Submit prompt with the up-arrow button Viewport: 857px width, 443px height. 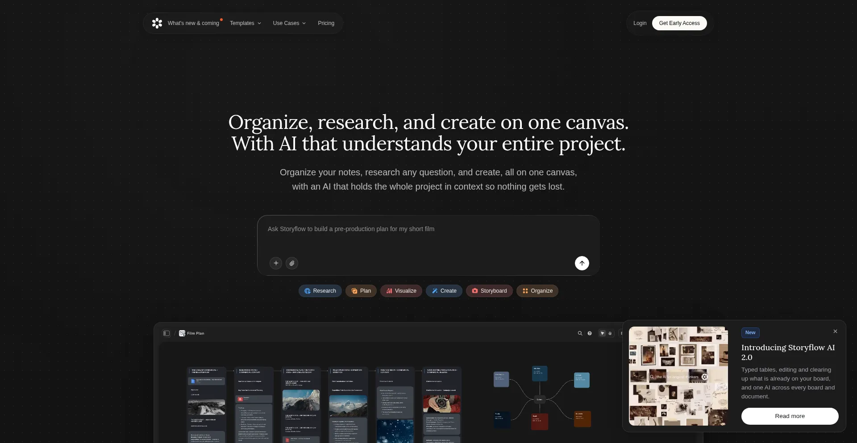coord(582,263)
